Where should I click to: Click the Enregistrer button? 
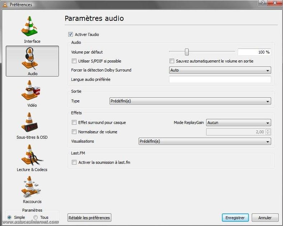[235, 217]
